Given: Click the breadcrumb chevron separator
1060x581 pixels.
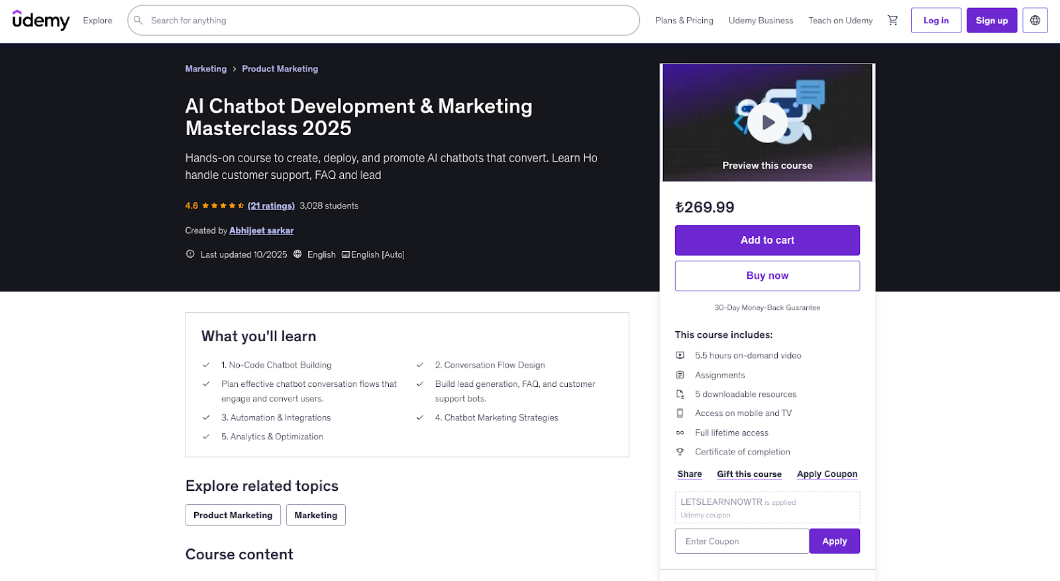Looking at the screenshot, I should pos(235,69).
